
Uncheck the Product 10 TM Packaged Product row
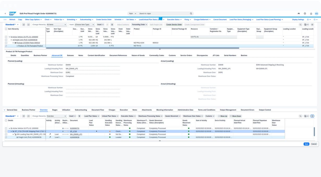pos(6,46)
